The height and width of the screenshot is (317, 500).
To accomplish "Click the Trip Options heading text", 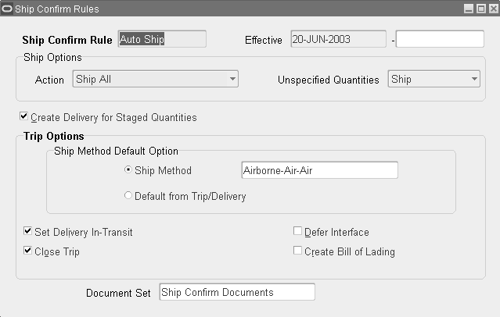I will click(54, 136).
